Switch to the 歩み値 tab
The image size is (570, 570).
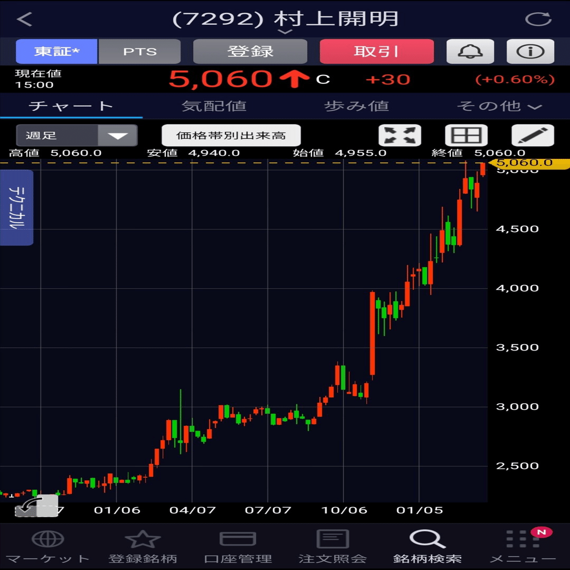[x=356, y=106]
